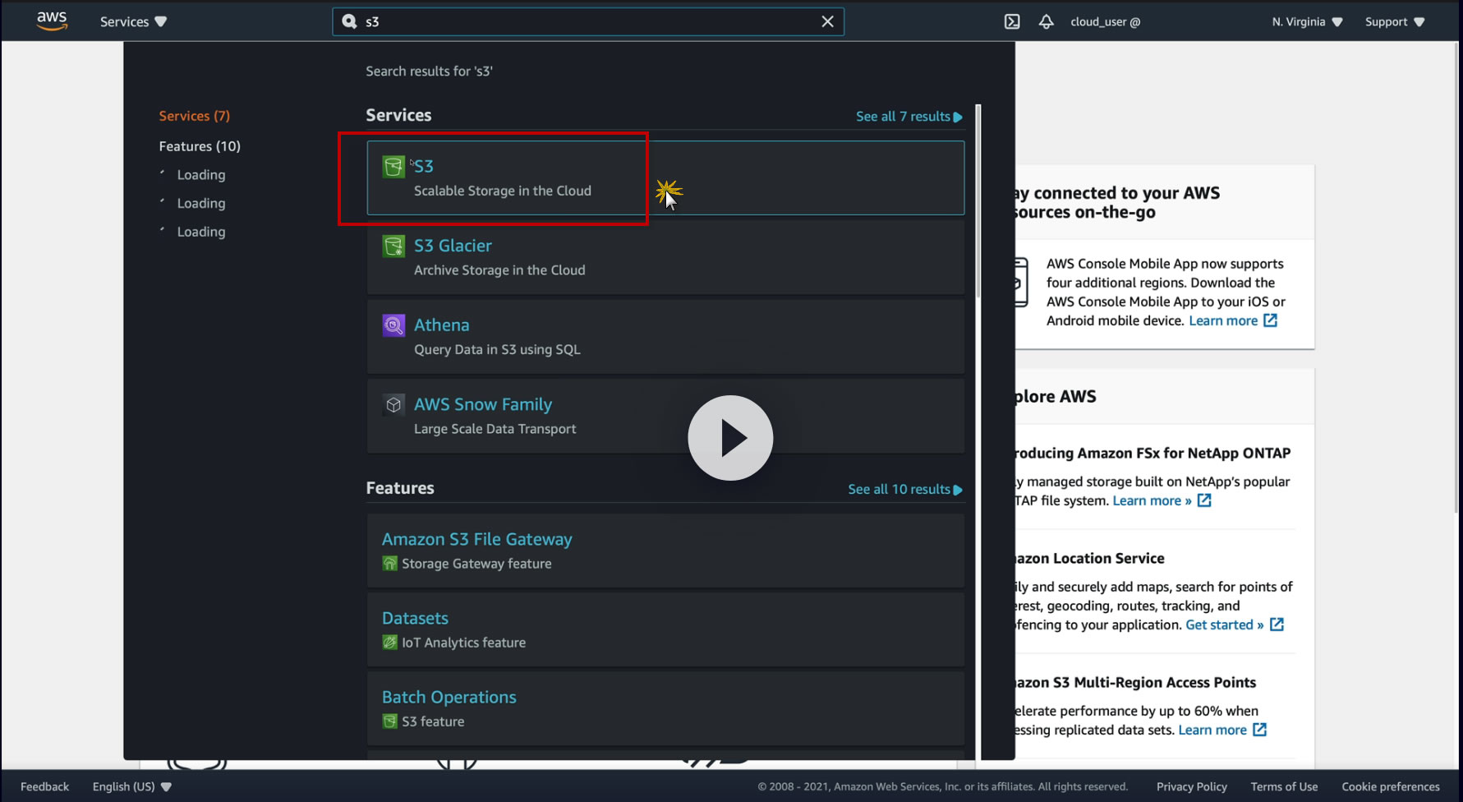Screen dimensions: 1463x802
Task: Click Learn more about Multi-Region Access Points
Action: 1212,730
